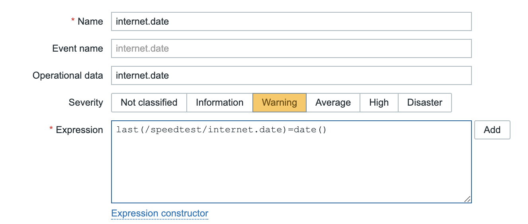Click the last(/speedtest/internet.date)=date() expression text

[221, 129]
